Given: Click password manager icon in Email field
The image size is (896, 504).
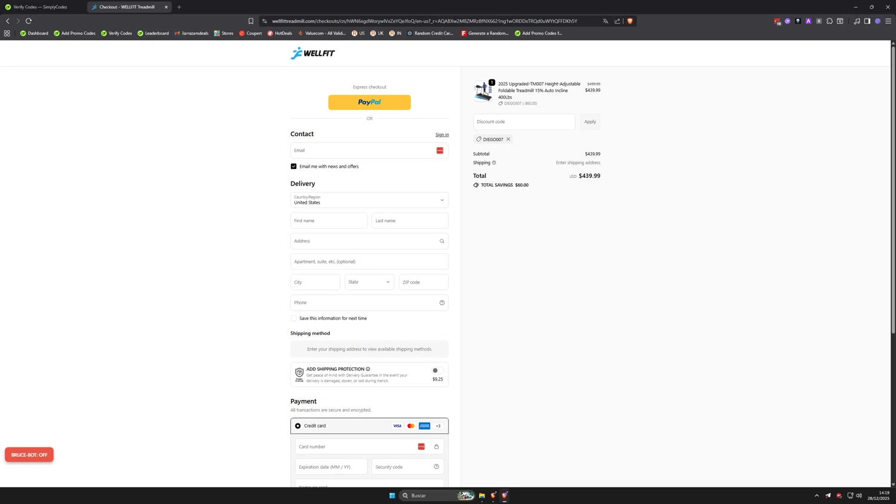Looking at the screenshot, I should [x=440, y=150].
